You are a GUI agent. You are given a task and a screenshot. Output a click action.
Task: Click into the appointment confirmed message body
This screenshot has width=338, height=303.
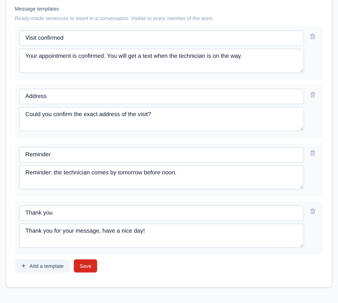(161, 61)
